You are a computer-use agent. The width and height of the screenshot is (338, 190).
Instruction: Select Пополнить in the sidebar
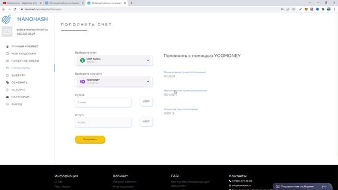click(21, 68)
